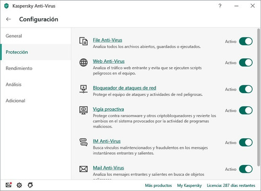Click the network attack blocker icon
Image resolution: width=261 pixels, height=191 pixels.
tap(84, 89)
